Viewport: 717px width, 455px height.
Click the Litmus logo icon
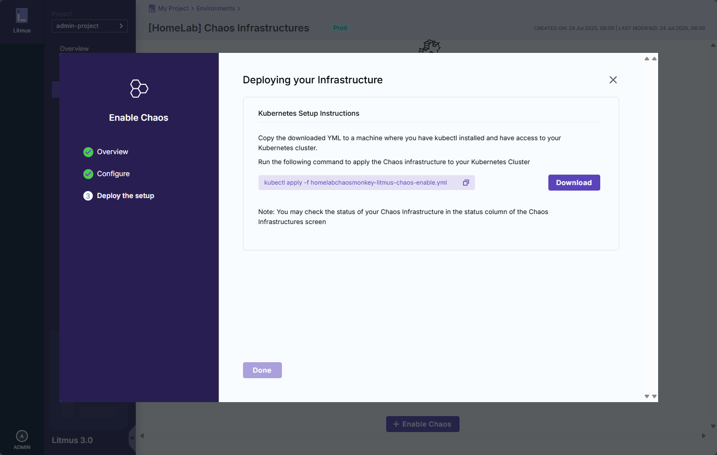coord(21,15)
